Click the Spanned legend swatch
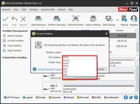Screen dimensions: 140x104 [x=50, y=98]
